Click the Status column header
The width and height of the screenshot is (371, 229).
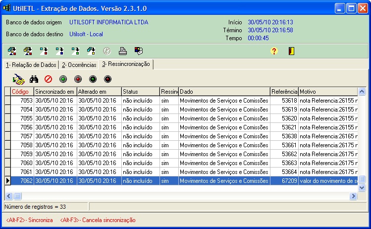(x=141, y=92)
